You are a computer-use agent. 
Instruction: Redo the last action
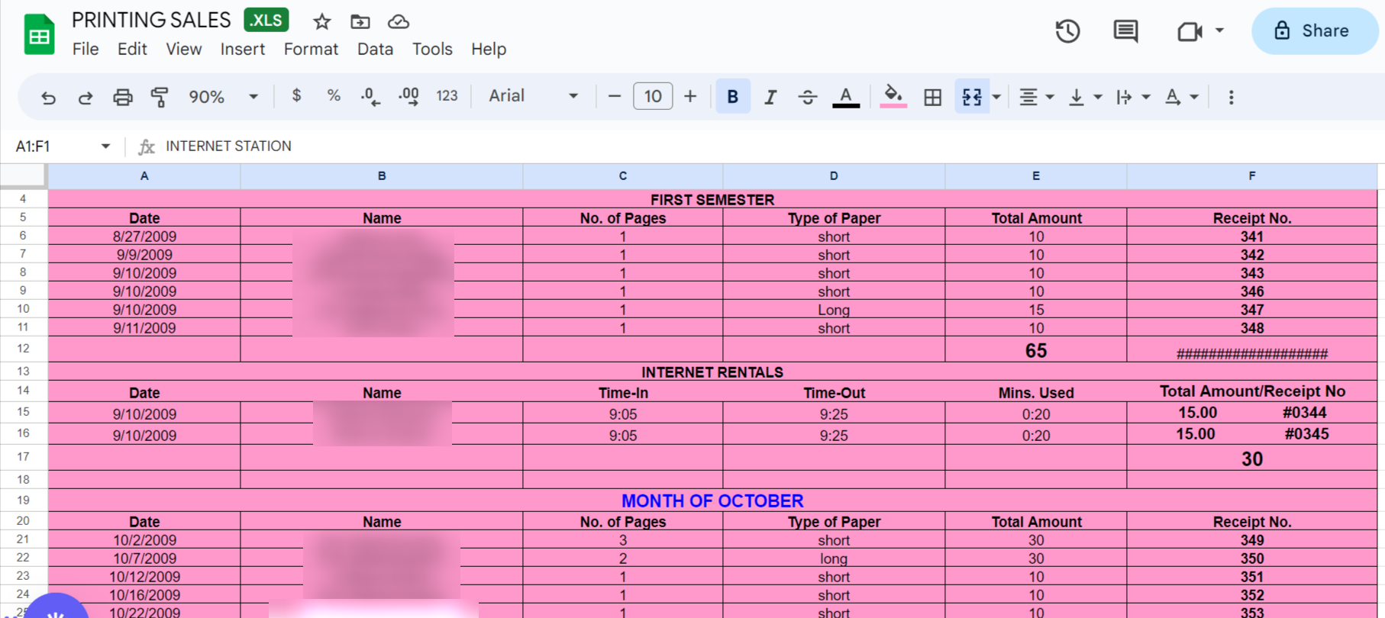[x=86, y=97]
